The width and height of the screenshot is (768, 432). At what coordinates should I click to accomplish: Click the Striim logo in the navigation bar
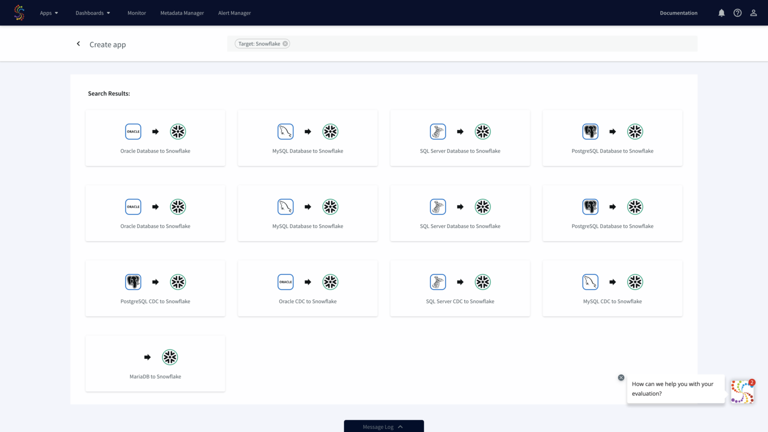point(19,12)
